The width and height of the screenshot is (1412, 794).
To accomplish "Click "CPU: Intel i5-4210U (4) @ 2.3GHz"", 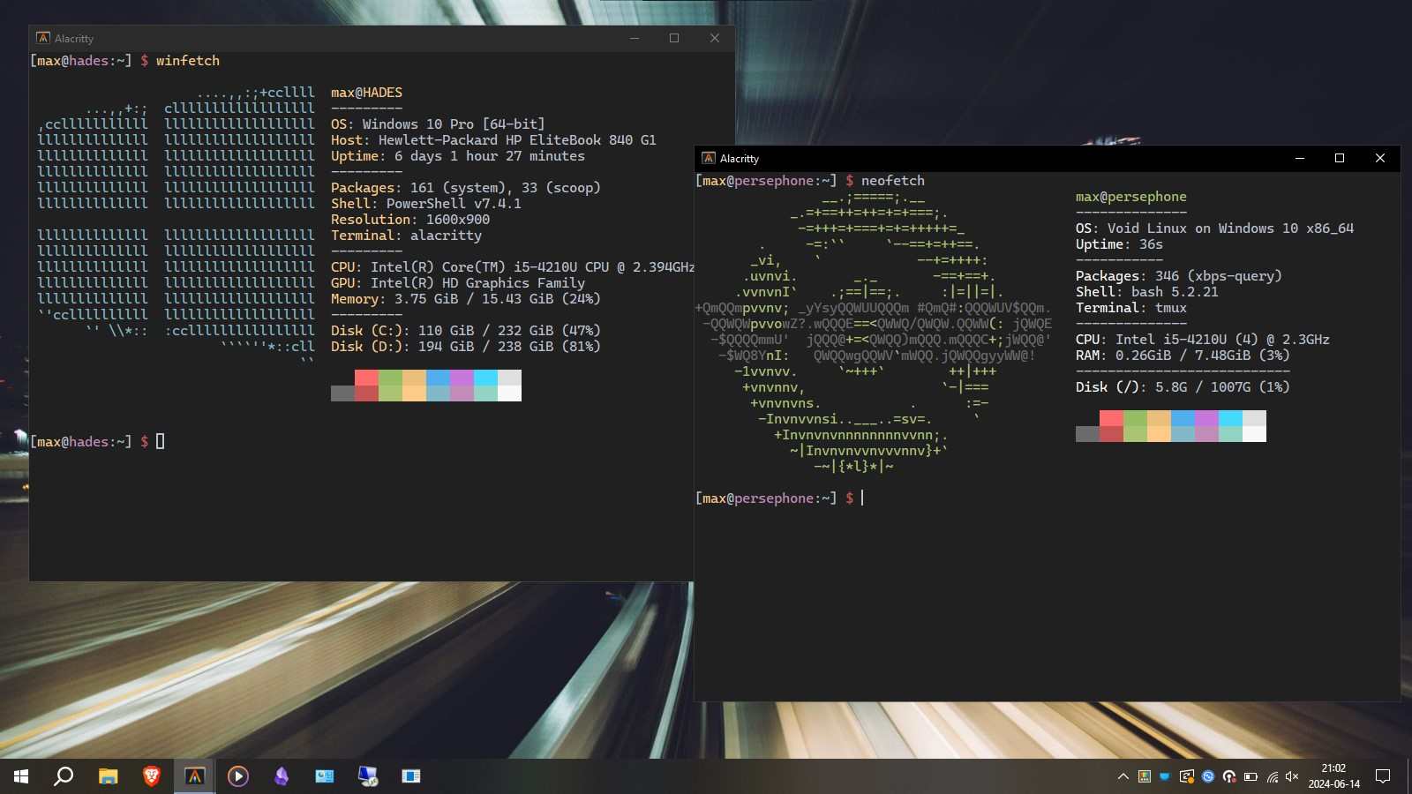I will click(1203, 340).
